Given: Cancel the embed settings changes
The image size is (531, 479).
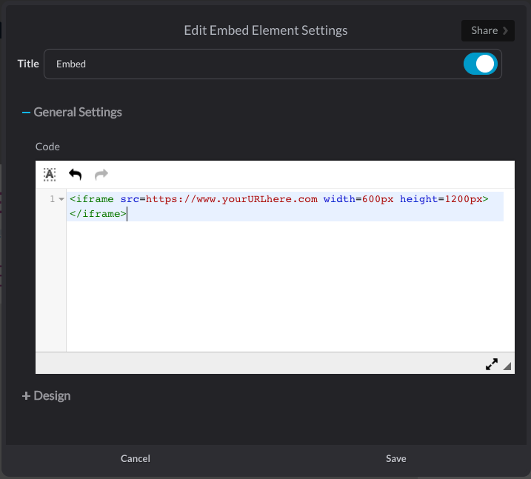Looking at the screenshot, I should click(136, 458).
